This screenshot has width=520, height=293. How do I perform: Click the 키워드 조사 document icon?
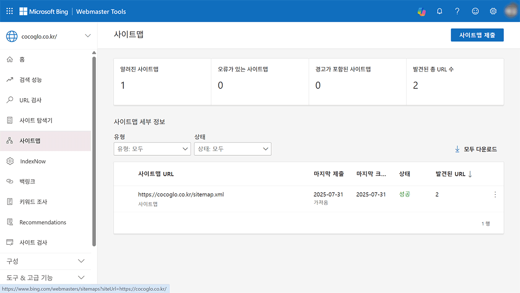tap(10, 202)
